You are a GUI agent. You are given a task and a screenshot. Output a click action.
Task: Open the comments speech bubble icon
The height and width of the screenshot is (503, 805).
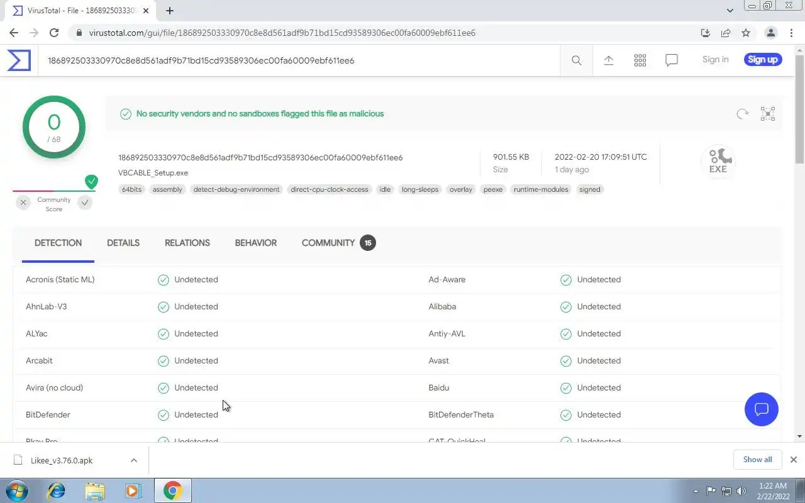pos(672,60)
